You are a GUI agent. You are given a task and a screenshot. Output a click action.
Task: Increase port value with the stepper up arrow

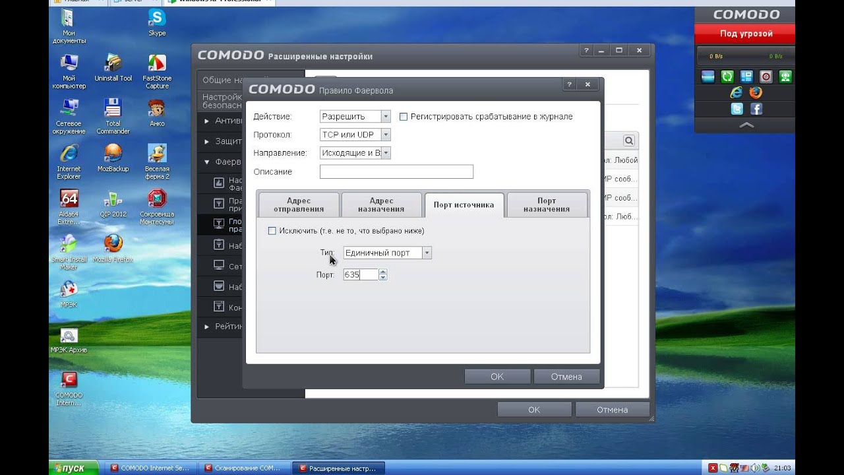383,272
